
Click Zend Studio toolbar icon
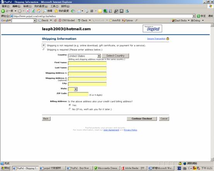[173, 21]
